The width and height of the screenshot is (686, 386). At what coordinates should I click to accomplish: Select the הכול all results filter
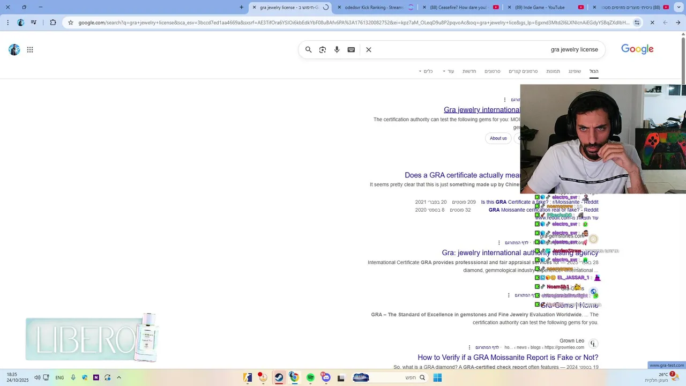point(594,71)
